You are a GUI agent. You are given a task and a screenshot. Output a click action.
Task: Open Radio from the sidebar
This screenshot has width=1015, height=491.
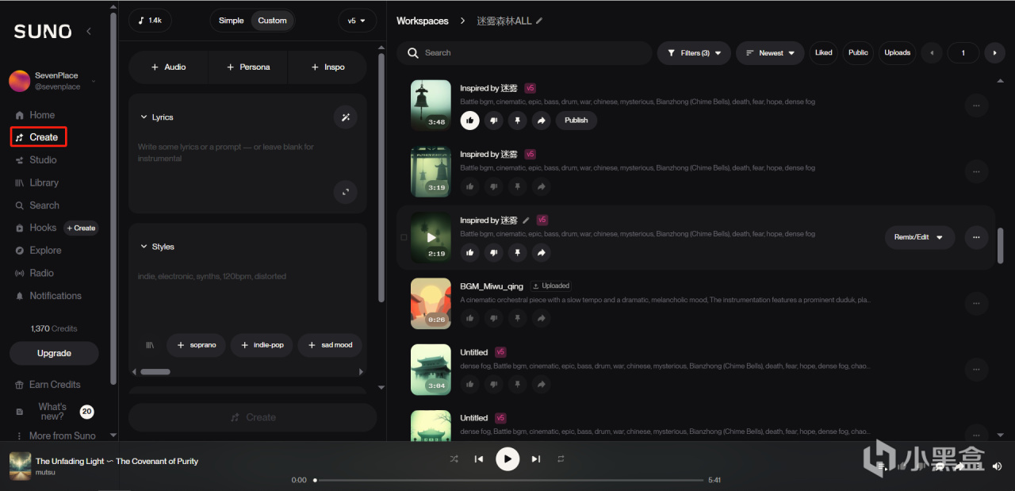pos(34,273)
